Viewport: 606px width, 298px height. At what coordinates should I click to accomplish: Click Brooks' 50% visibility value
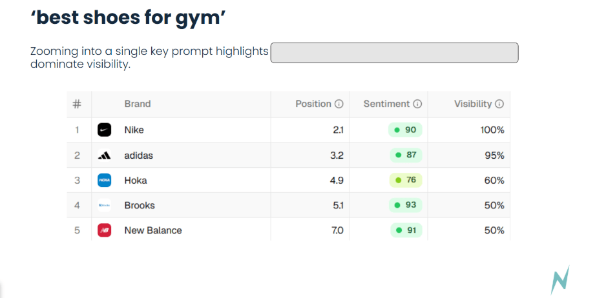click(x=494, y=206)
